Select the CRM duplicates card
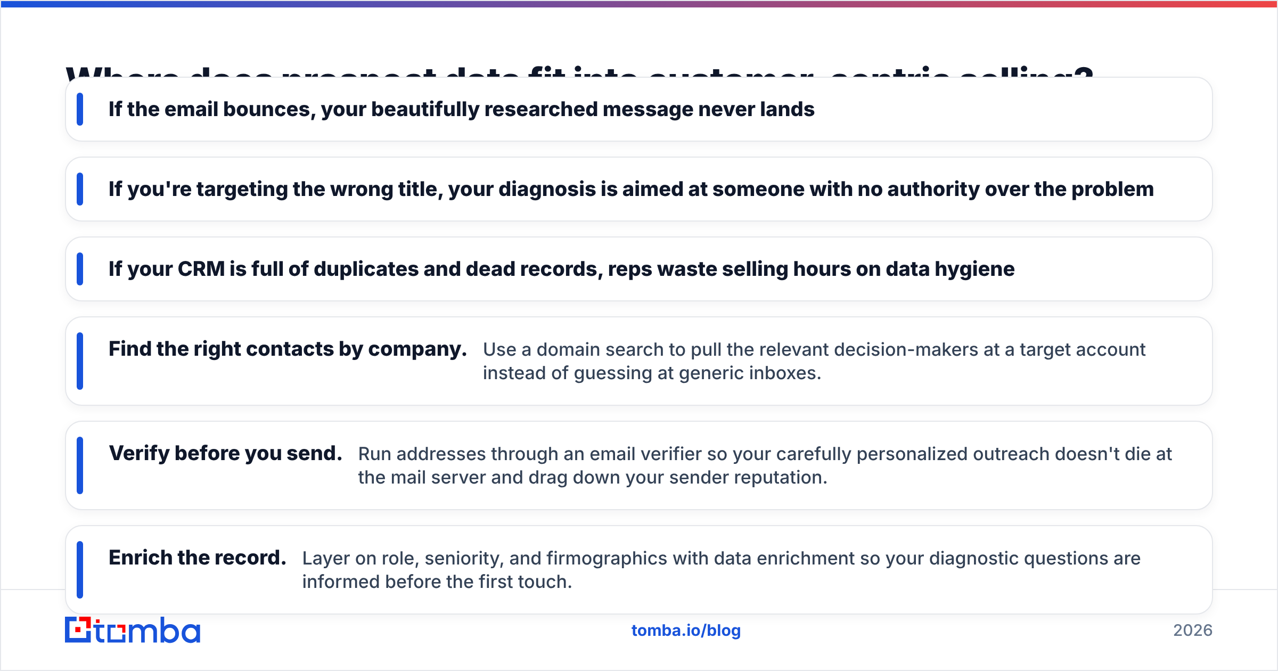 [639, 269]
